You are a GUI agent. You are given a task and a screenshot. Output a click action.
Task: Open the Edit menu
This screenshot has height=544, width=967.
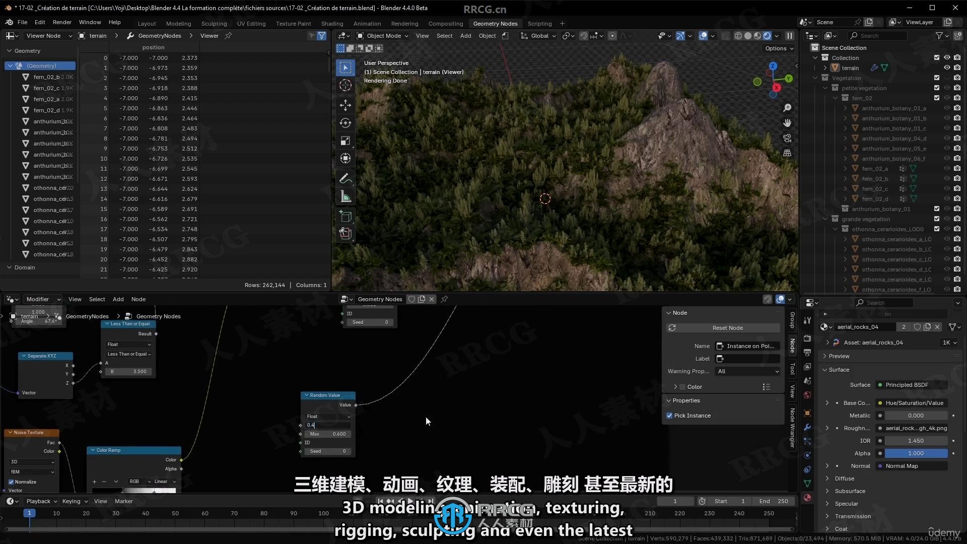[40, 22]
